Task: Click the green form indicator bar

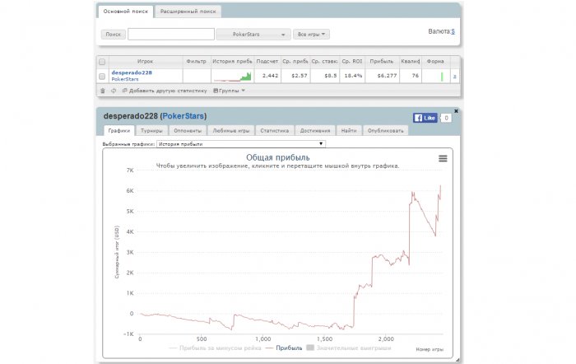Action: [x=442, y=77]
